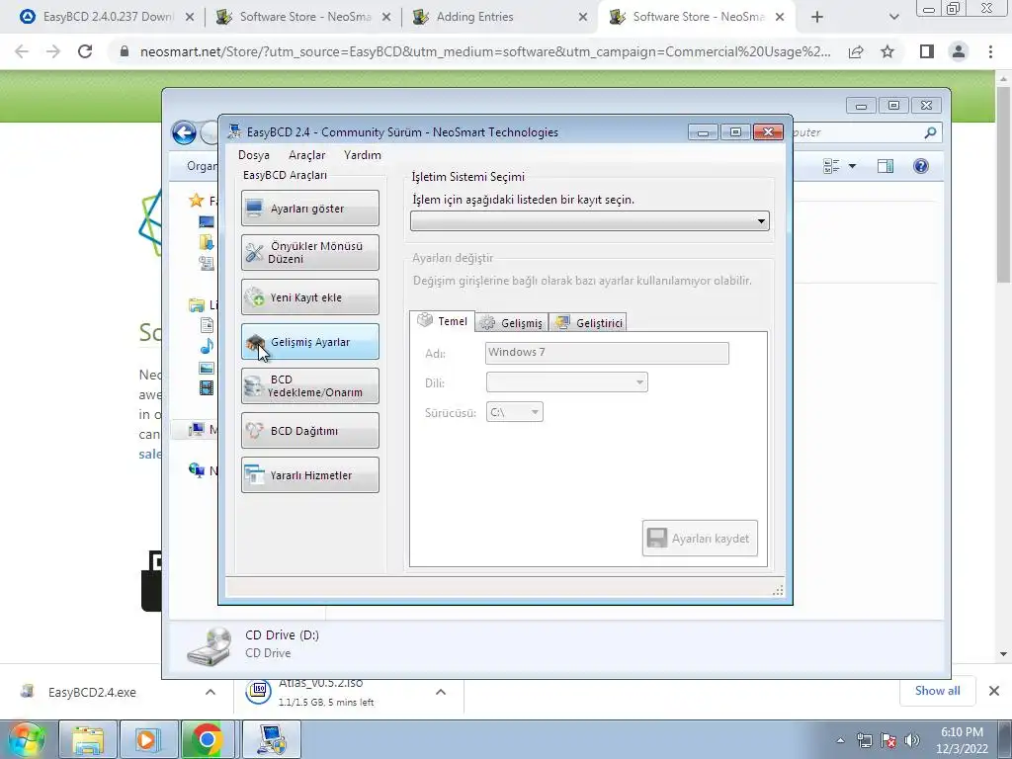Open Windows Media Player taskbar icon

148,739
